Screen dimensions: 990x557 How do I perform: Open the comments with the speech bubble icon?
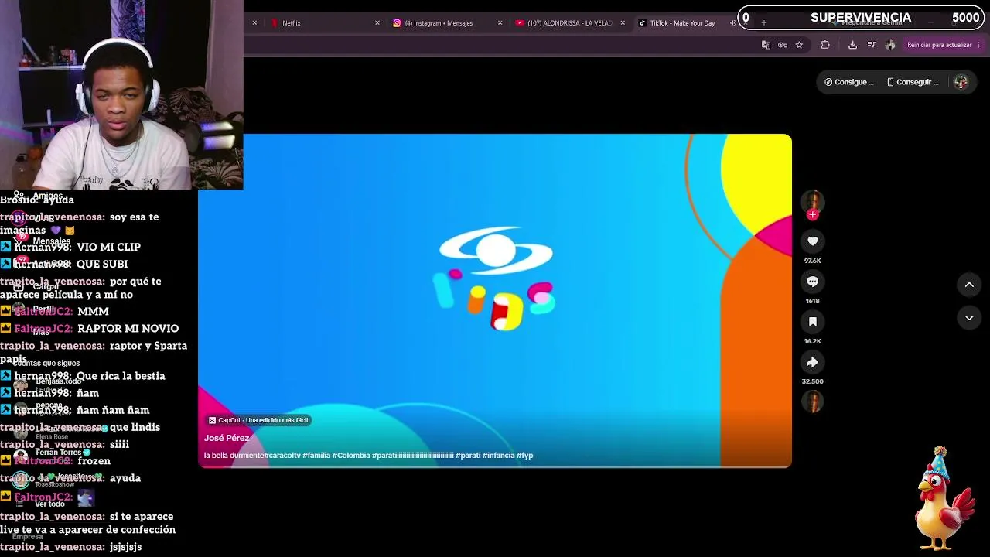tap(812, 282)
